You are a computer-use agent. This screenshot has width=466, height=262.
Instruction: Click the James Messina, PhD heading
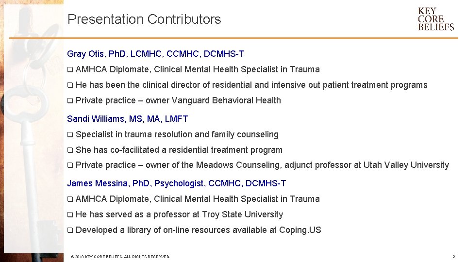point(176,183)
